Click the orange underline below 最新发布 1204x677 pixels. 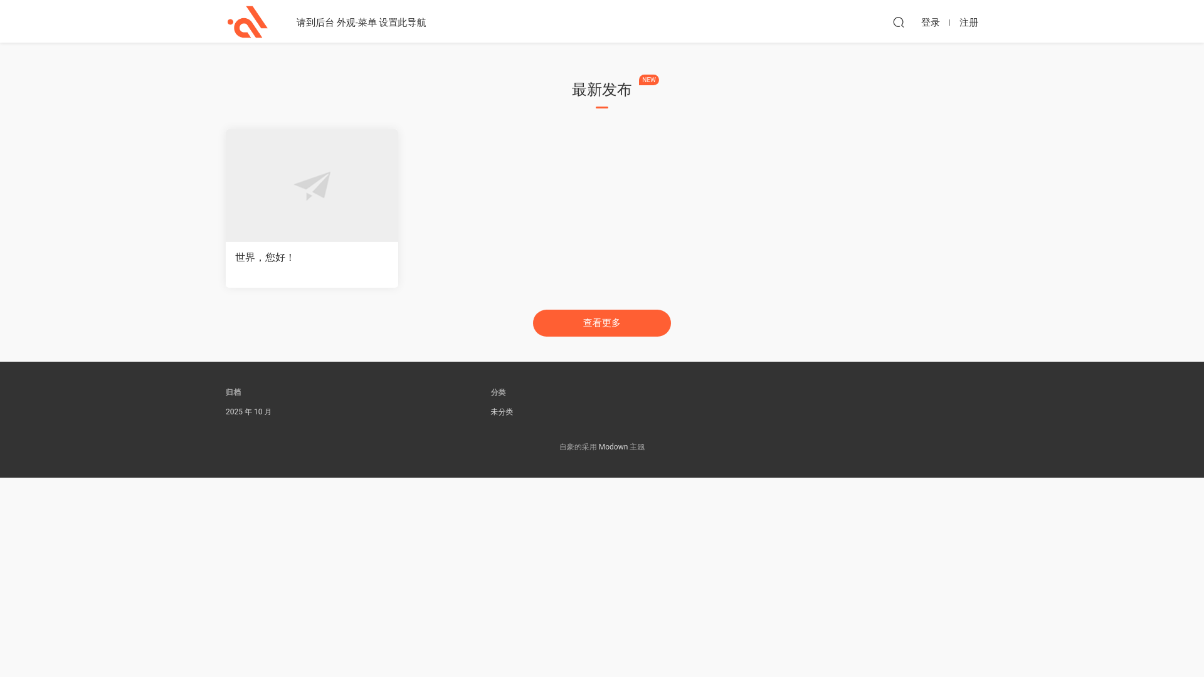pyautogui.click(x=601, y=108)
